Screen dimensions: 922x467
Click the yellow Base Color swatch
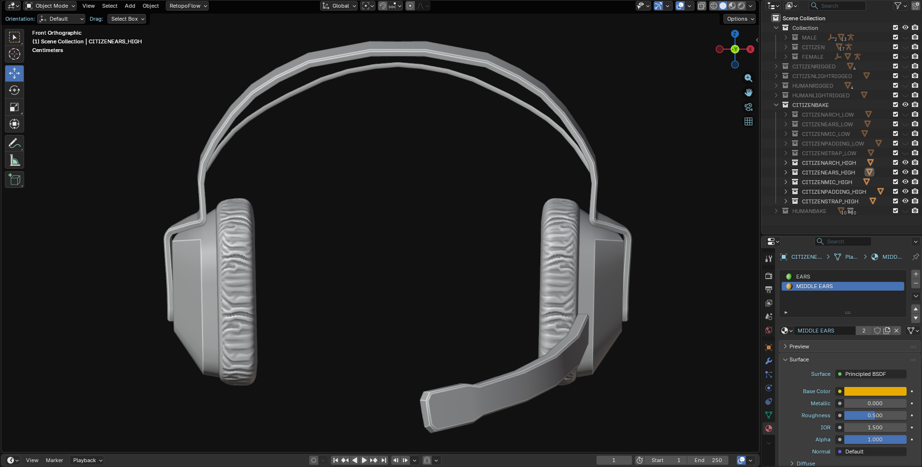click(875, 391)
